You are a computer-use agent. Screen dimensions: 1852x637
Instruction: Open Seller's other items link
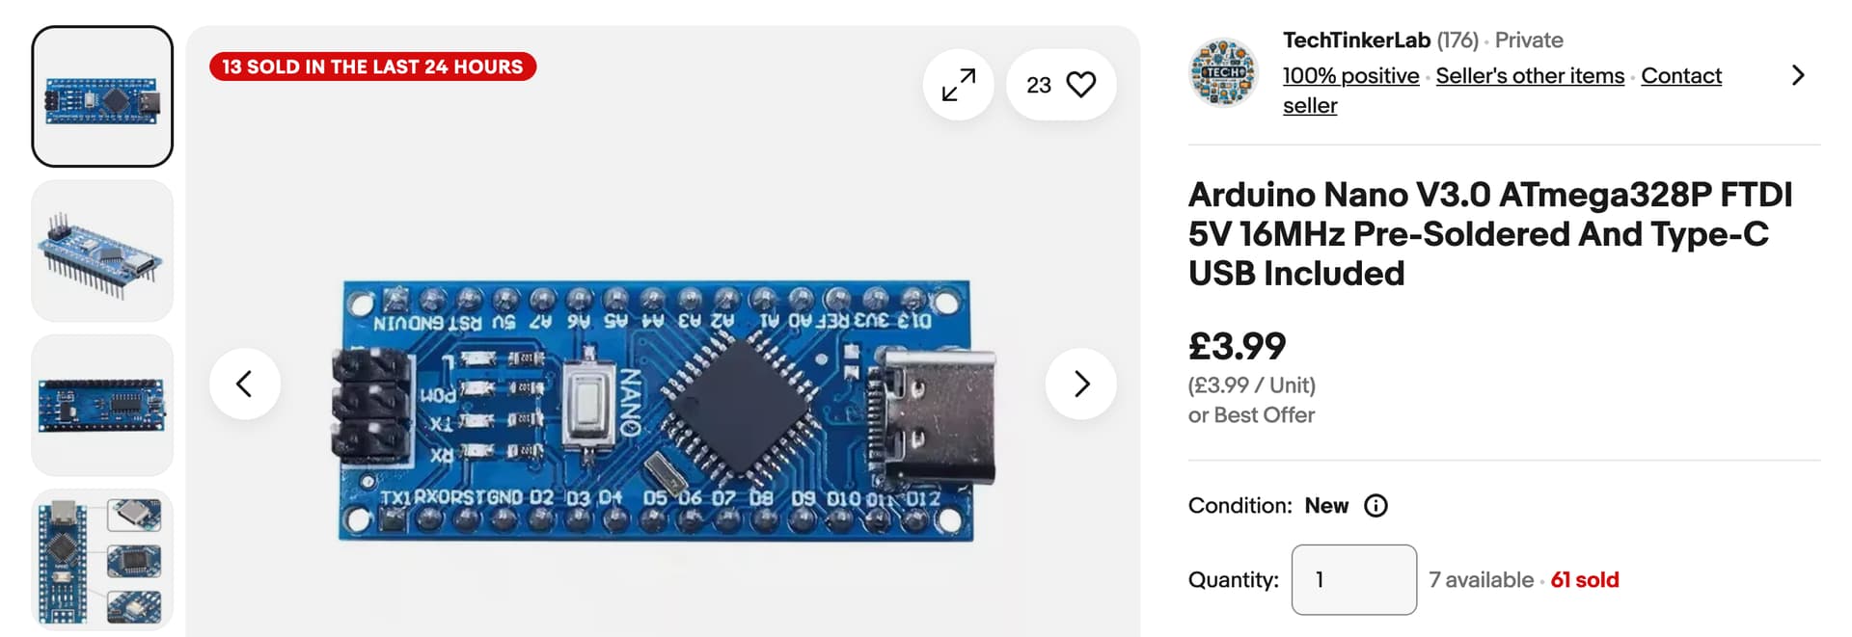pyautogui.click(x=1530, y=75)
